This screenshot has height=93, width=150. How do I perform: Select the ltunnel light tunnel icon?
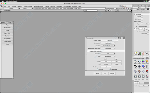(x=135, y=71)
